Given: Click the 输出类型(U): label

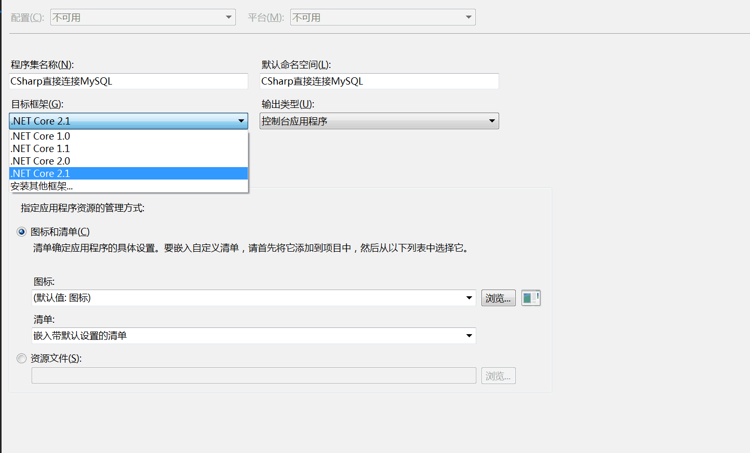Looking at the screenshot, I should 288,104.
